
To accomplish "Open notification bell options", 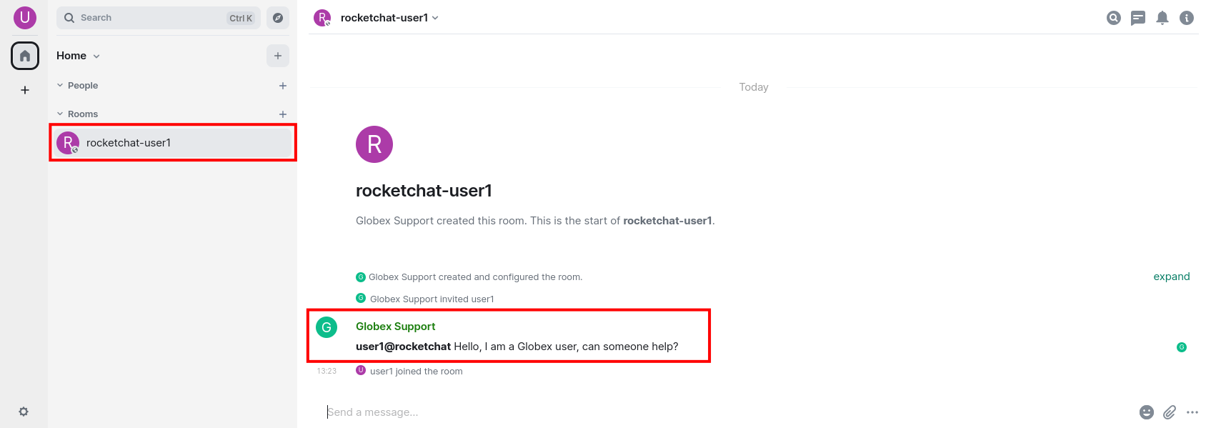I will [x=1162, y=18].
